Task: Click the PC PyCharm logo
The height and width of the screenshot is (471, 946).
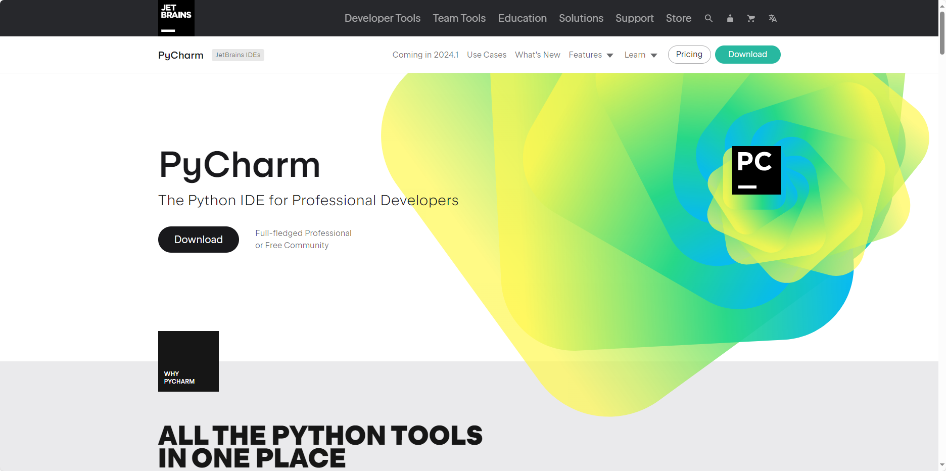Action: click(x=756, y=170)
